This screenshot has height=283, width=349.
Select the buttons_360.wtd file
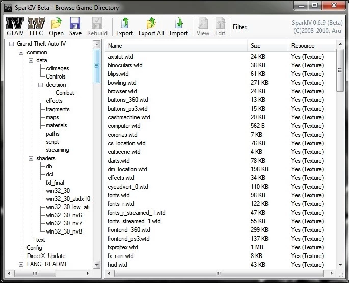point(128,100)
